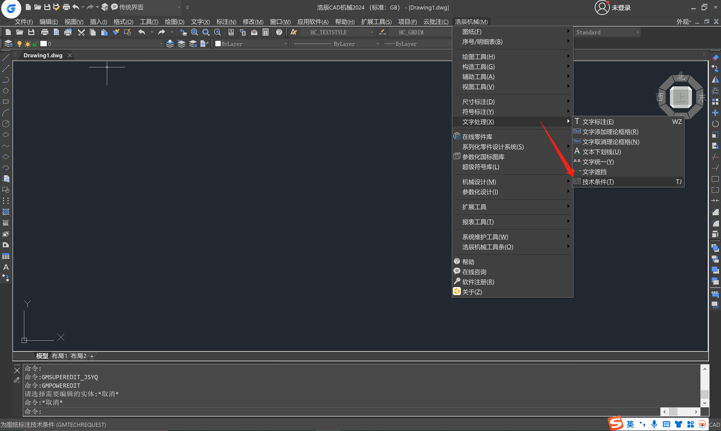Open the HC_TEXTSTYLE text style dropdown
The height and width of the screenshot is (431, 721).
tap(372, 32)
